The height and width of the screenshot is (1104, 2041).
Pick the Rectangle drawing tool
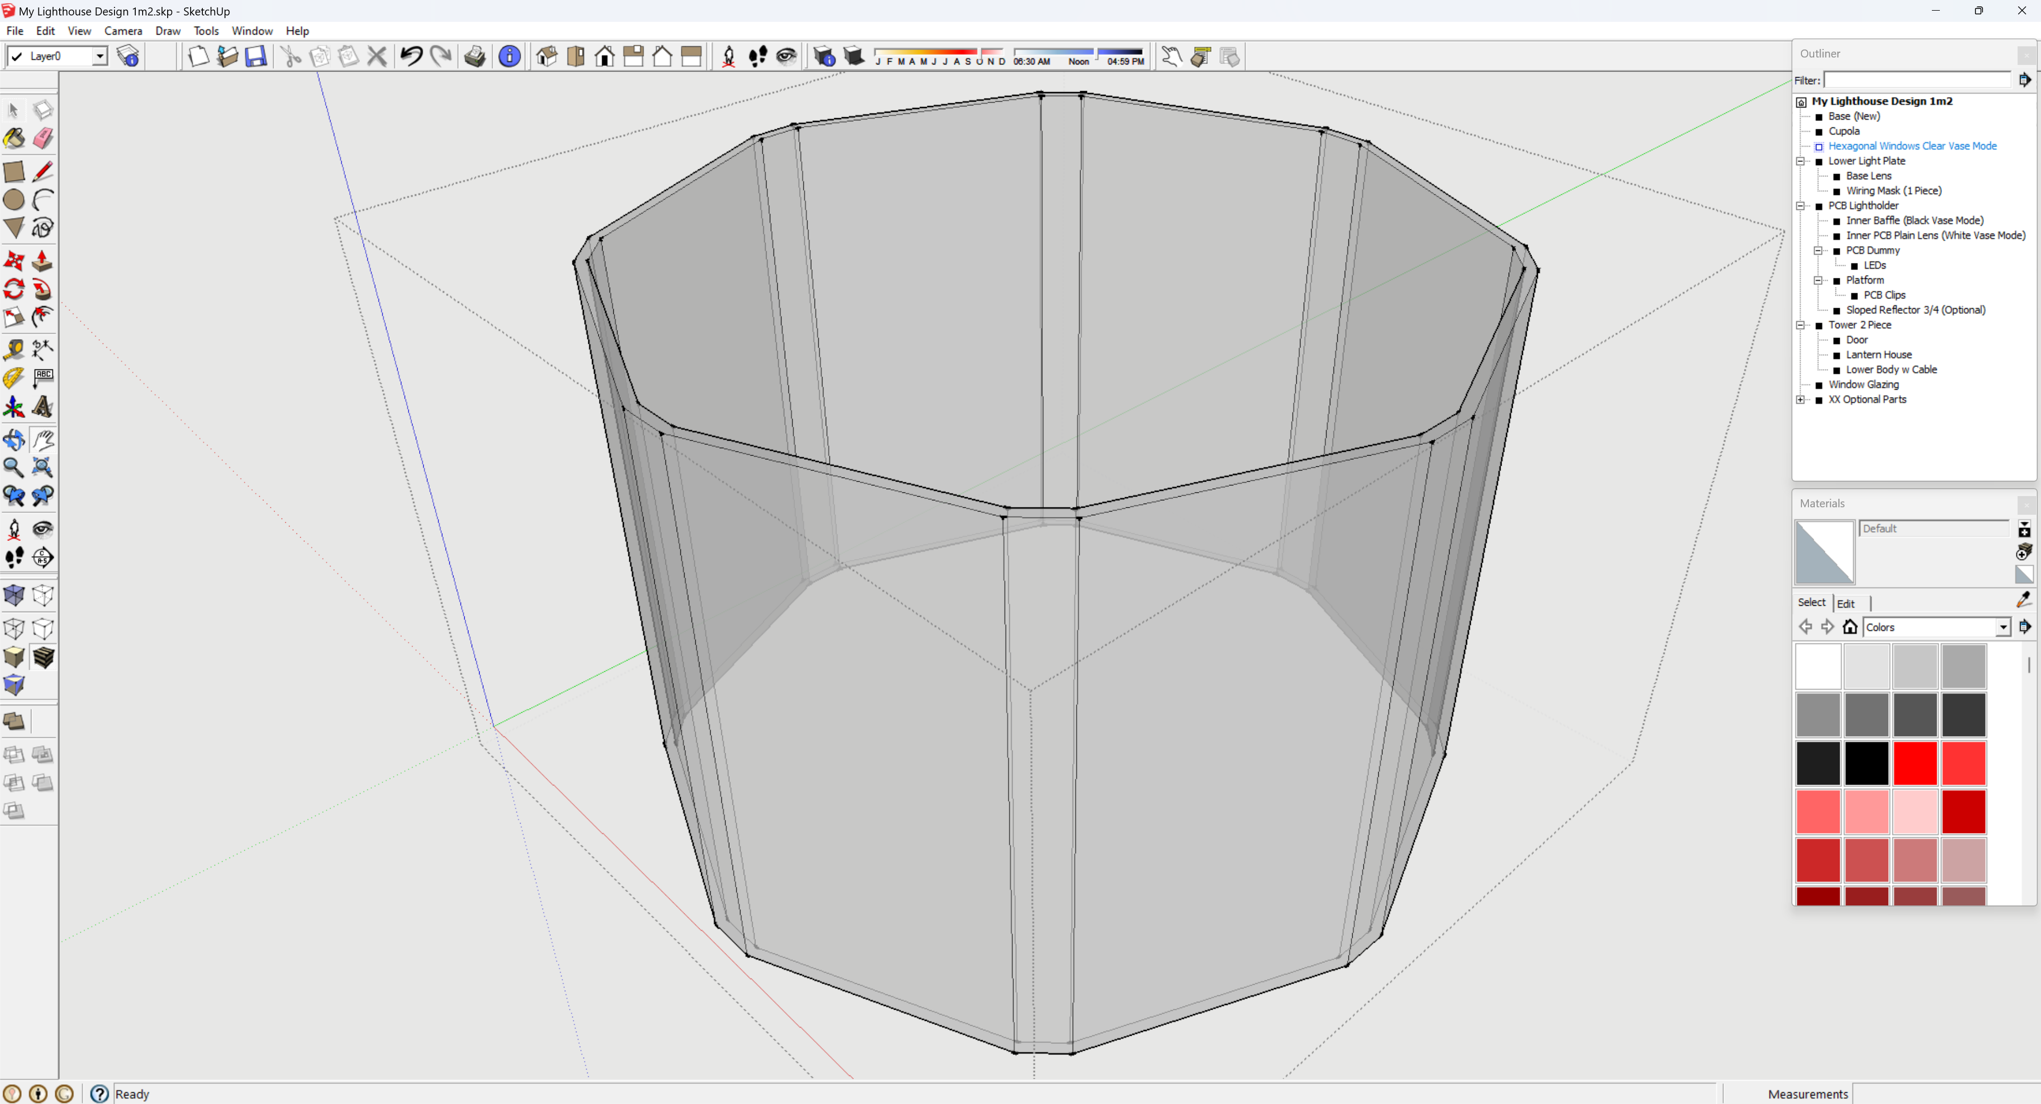[14, 171]
